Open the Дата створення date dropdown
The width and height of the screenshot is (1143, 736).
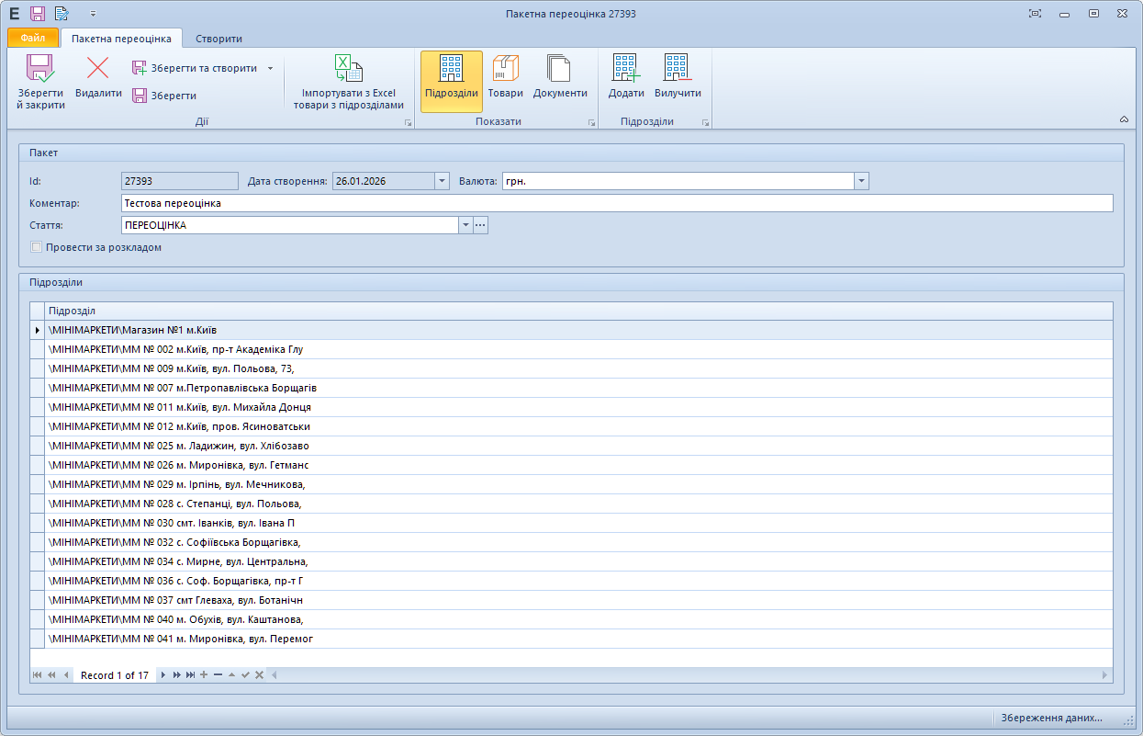coord(442,181)
